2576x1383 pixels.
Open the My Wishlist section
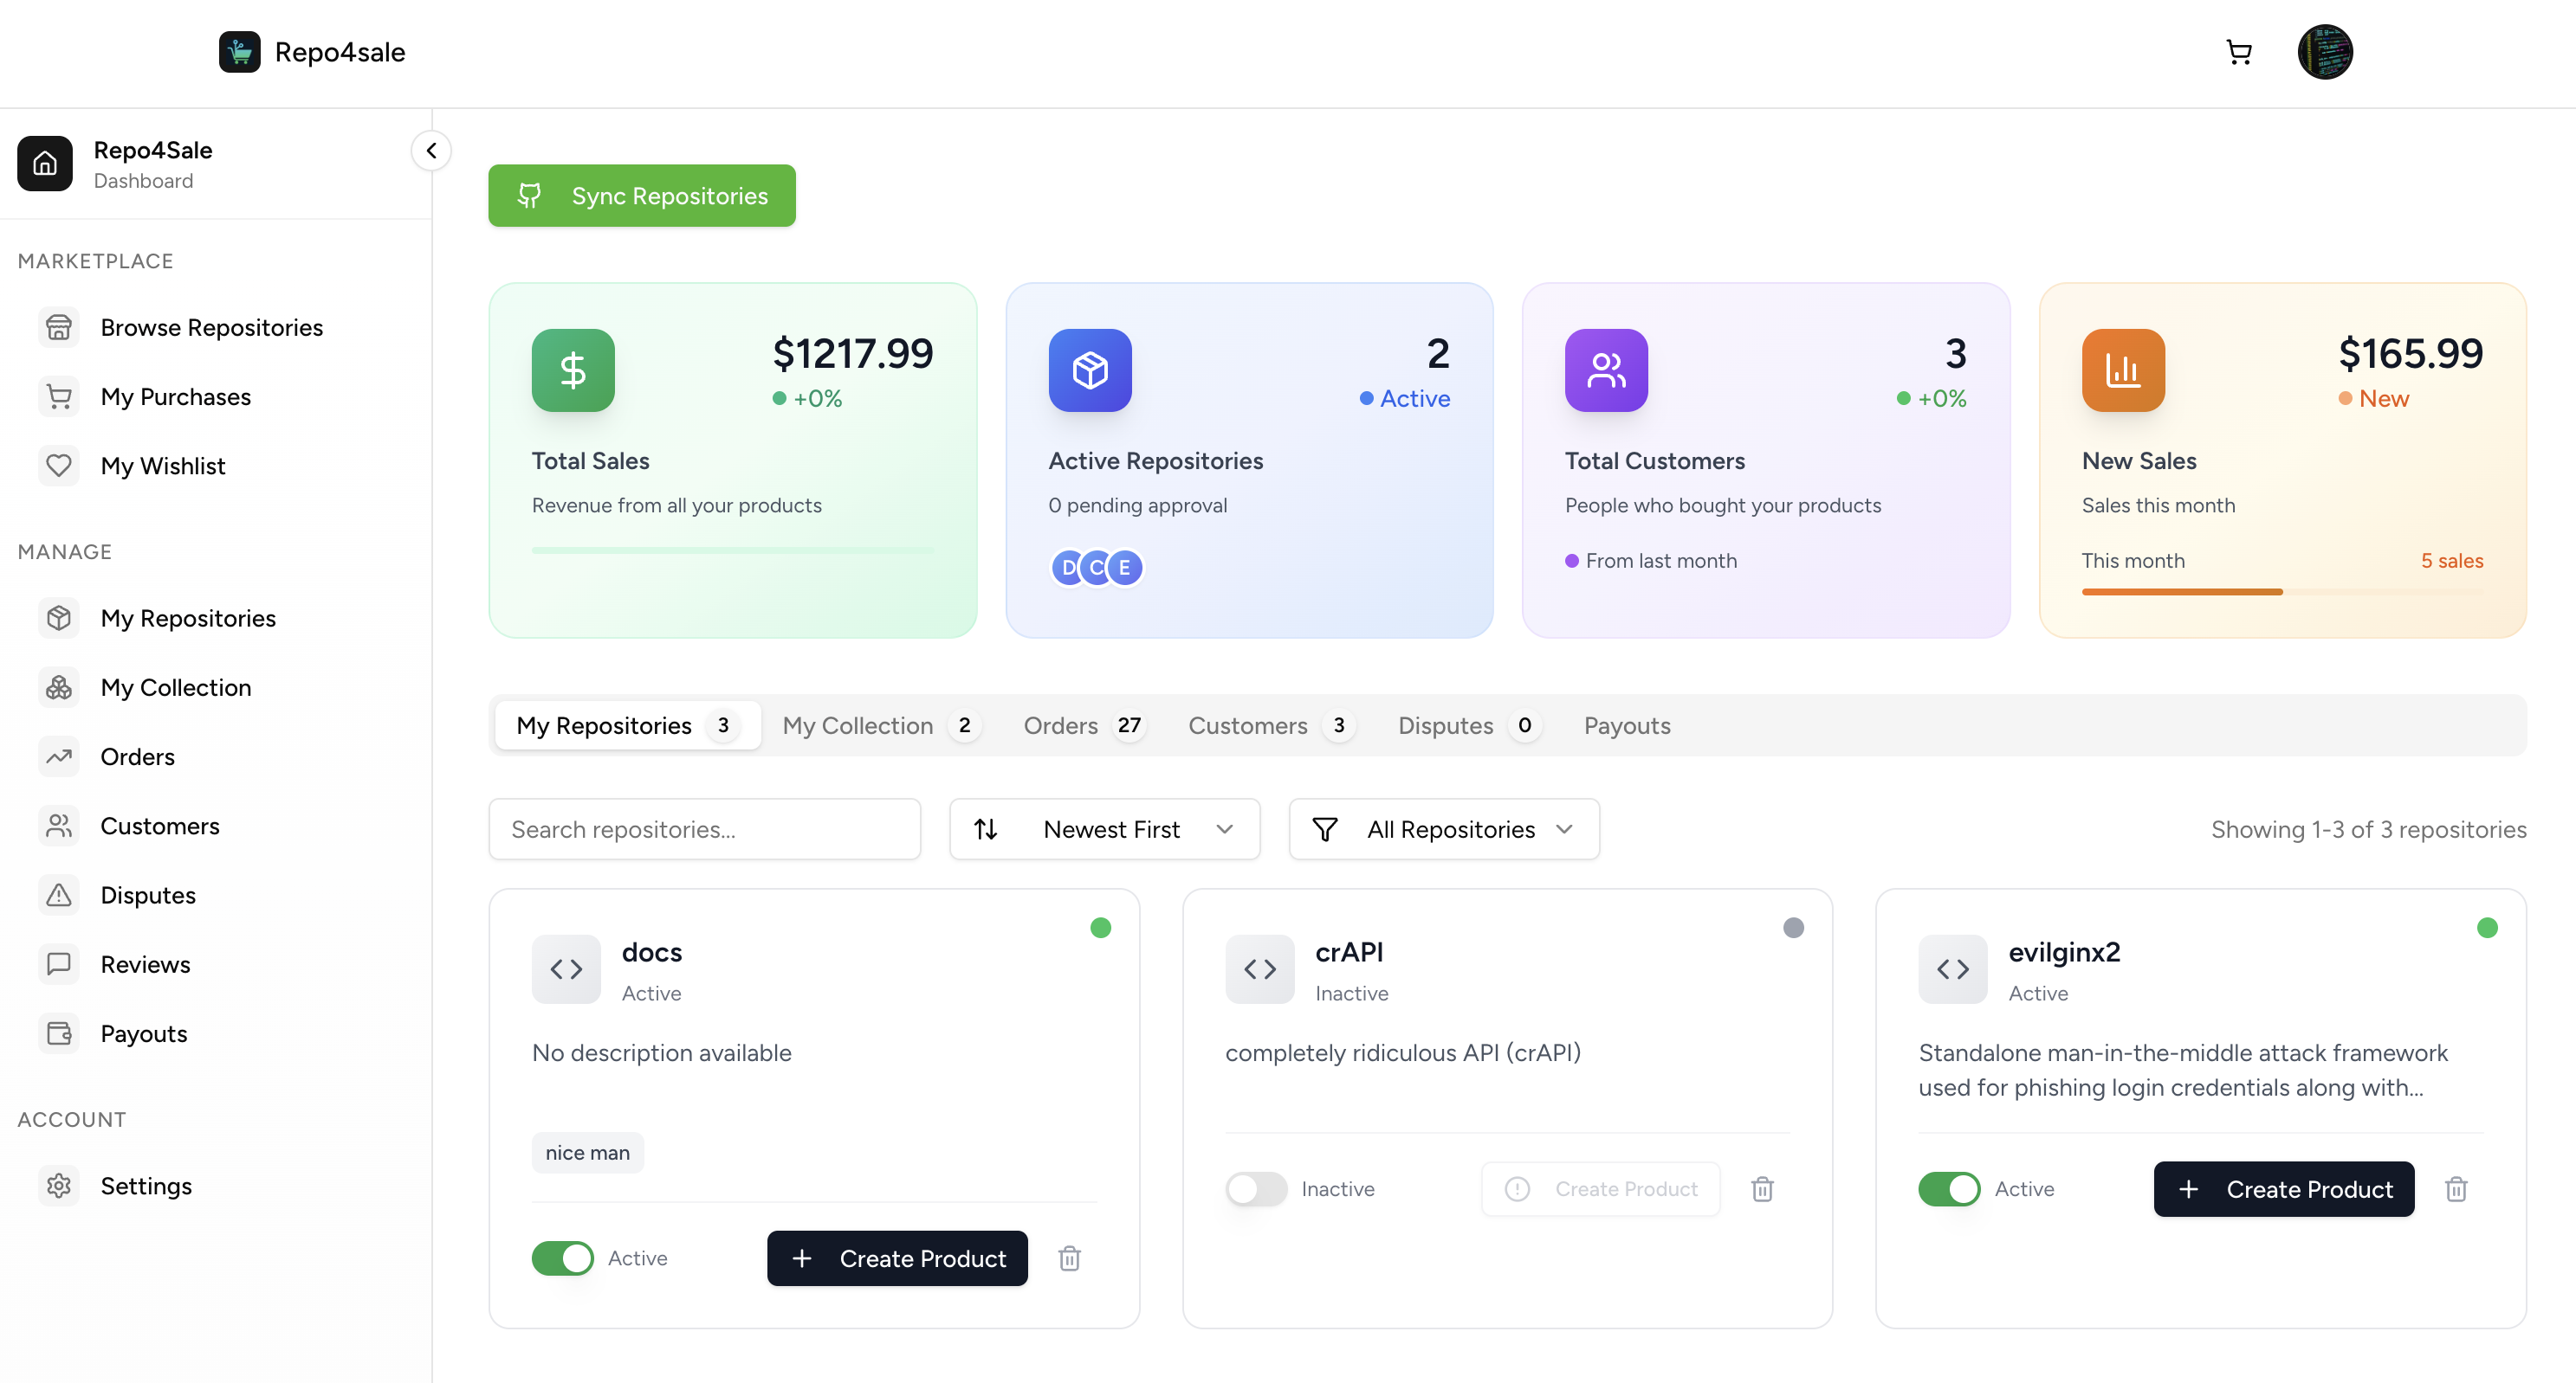tap(163, 465)
